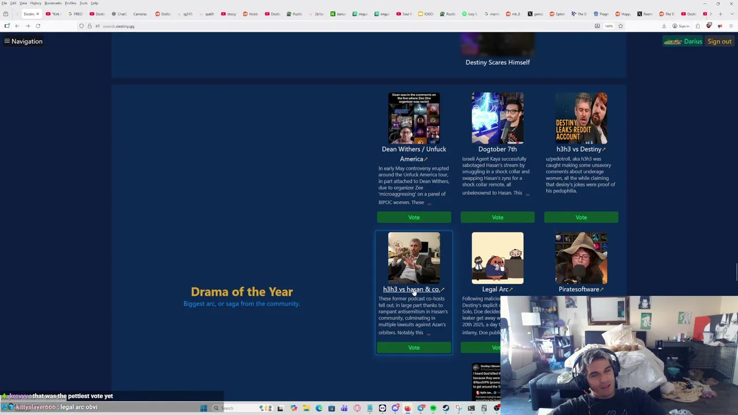Viewport: 738px width, 415px height.
Task: Open TeamViewer from the taskbar
Action: pos(383,408)
